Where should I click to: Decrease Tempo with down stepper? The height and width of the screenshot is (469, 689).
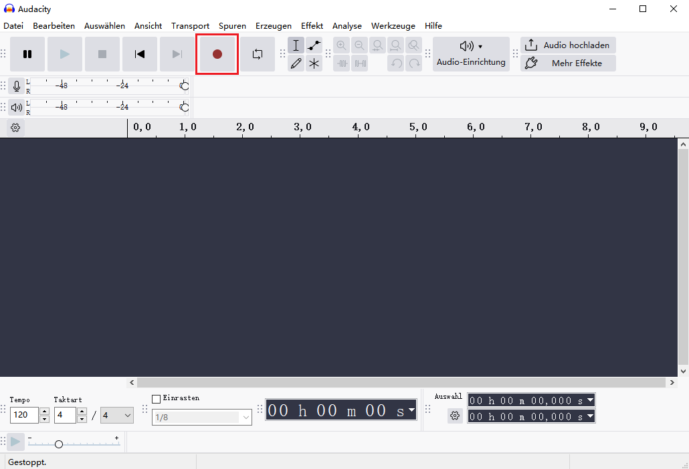(44, 419)
